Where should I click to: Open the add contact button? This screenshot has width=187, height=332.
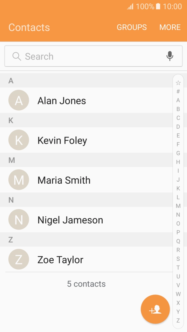155,309
